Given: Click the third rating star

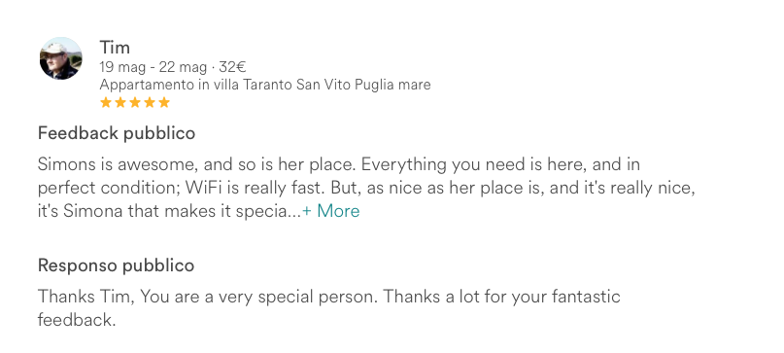Looking at the screenshot, I should (x=135, y=103).
